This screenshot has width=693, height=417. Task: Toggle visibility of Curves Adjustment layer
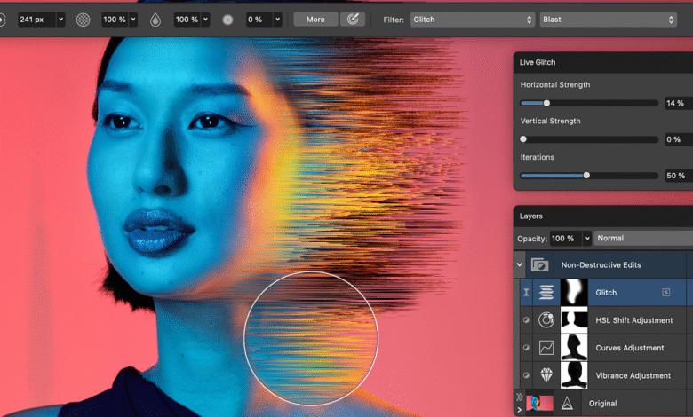(526, 348)
